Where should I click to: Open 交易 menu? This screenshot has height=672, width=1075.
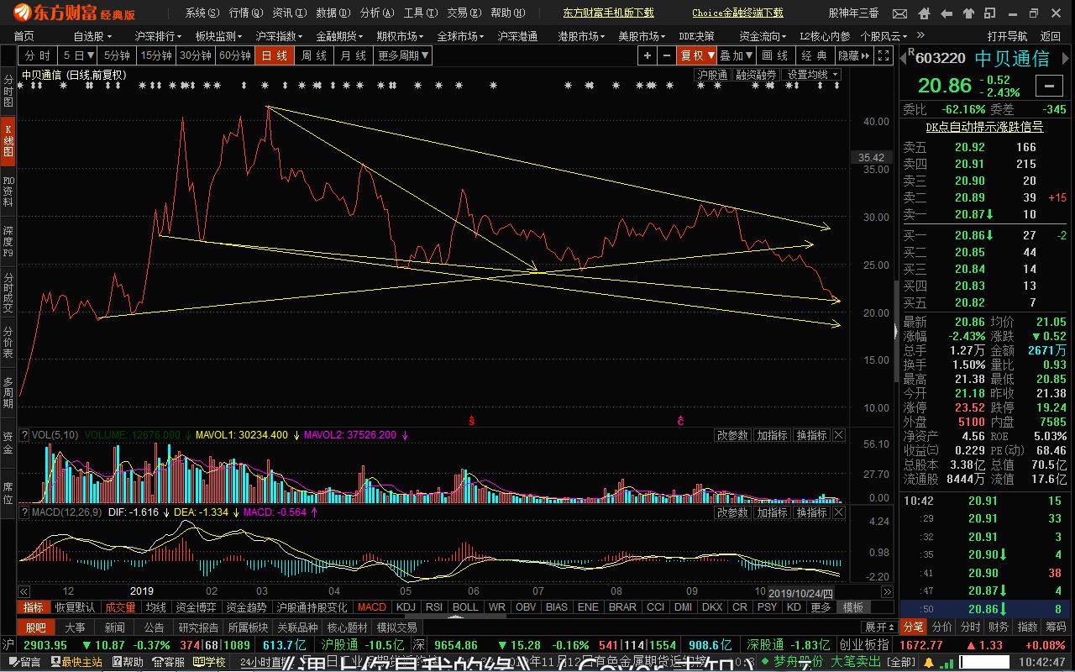pos(464,13)
